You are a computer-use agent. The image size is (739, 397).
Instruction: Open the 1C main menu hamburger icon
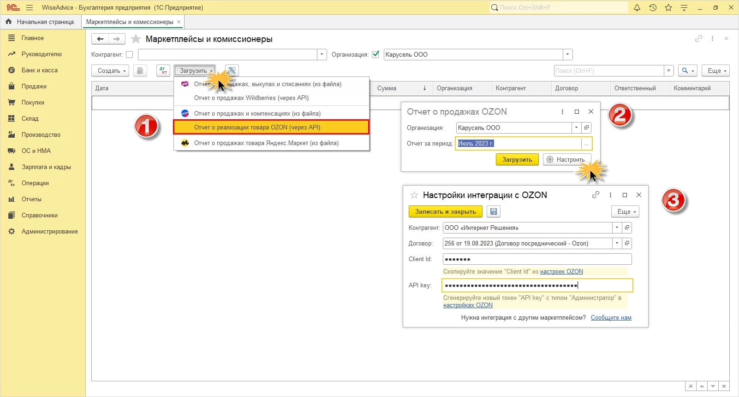[30, 7]
